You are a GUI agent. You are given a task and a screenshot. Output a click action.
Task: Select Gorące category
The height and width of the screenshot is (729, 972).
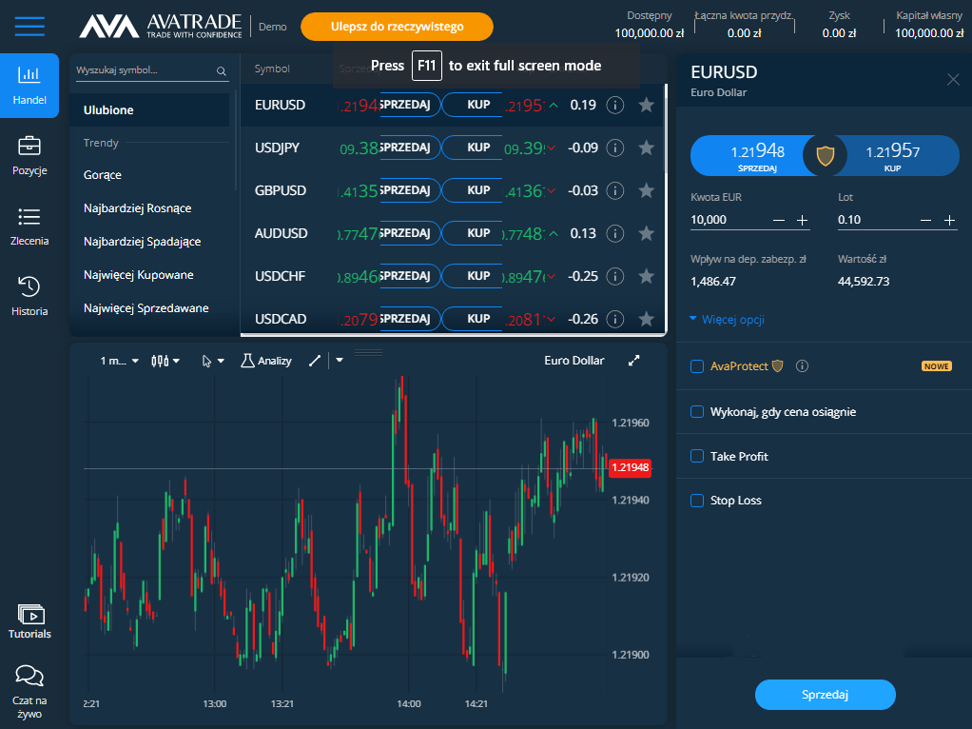coord(103,175)
